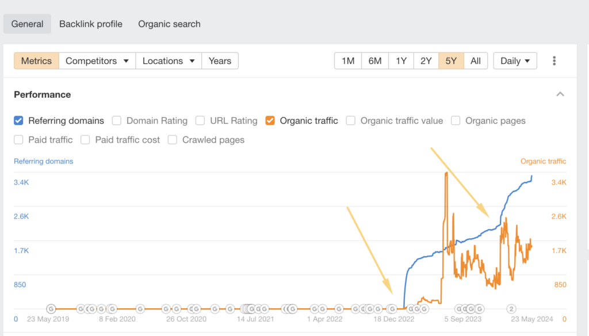Click the 1Y time range selector

click(x=401, y=60)
